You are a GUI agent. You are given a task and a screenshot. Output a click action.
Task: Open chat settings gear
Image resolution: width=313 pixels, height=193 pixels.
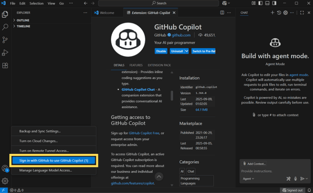(285, 13)
